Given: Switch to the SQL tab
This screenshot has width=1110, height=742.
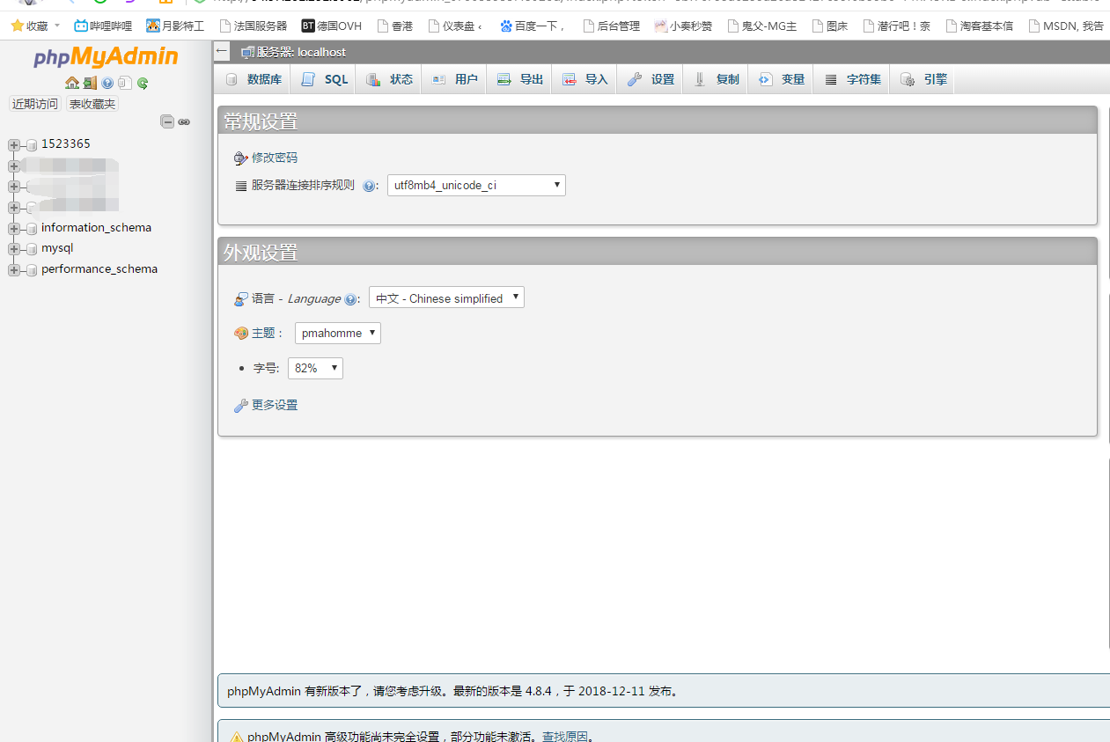Looking at the screenshot, I should coord(324,79).
